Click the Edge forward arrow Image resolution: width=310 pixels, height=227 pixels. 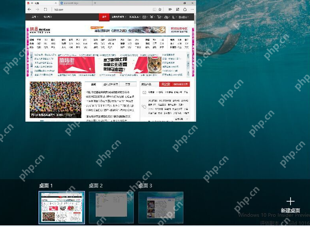point(37,10)
